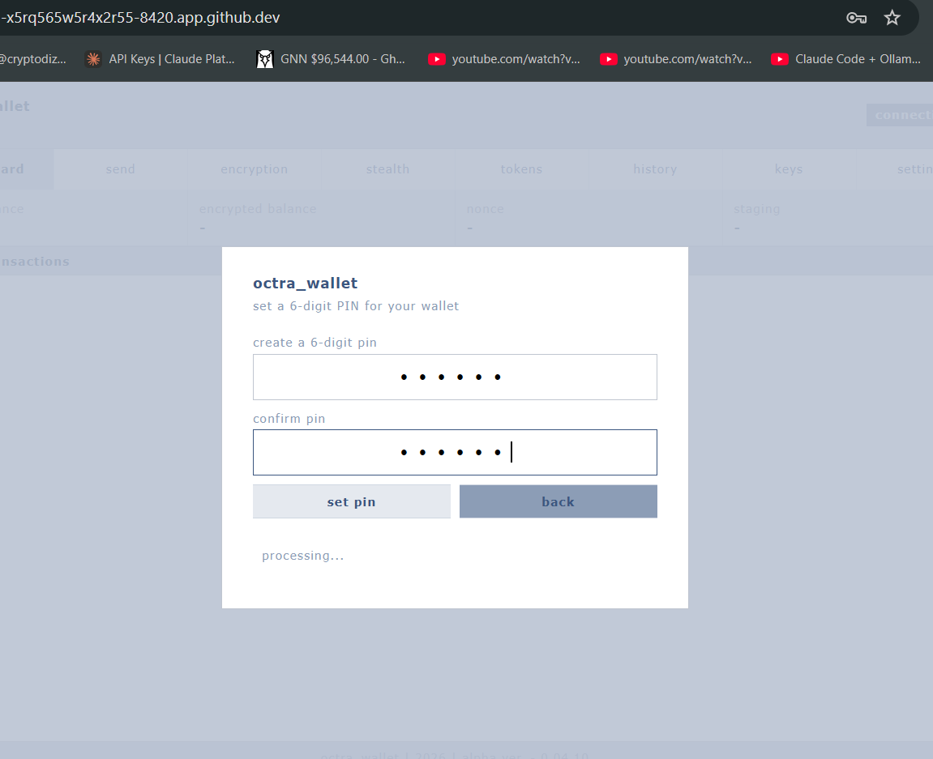
Task: Switch to the stealth tab
Action: coord(388,169)
